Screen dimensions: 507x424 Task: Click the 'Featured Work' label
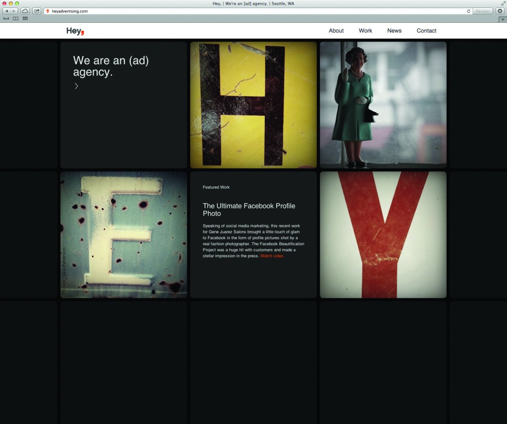[x=216, y=187]
